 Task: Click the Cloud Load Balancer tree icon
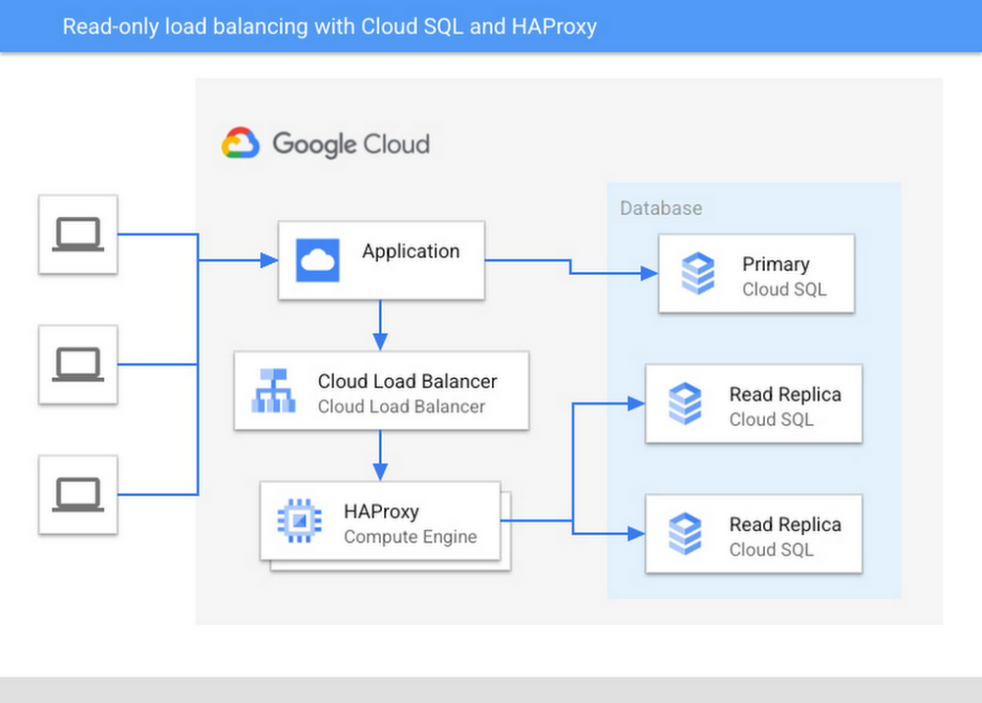pos(274,390)
